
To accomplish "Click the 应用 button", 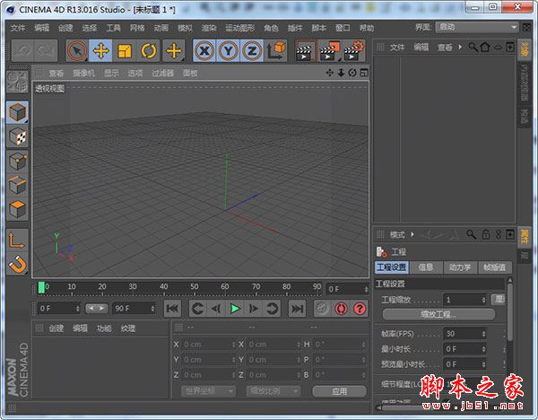I will click(338, 391).
